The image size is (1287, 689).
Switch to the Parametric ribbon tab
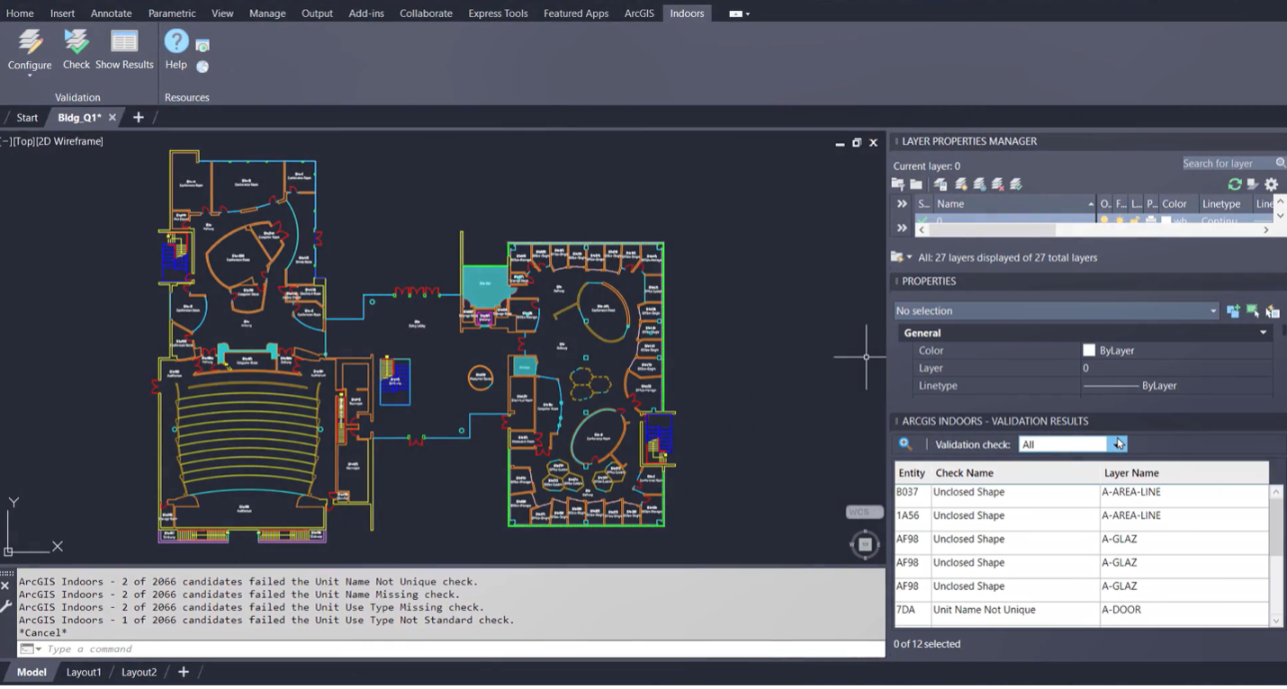(x=171, y=13)
